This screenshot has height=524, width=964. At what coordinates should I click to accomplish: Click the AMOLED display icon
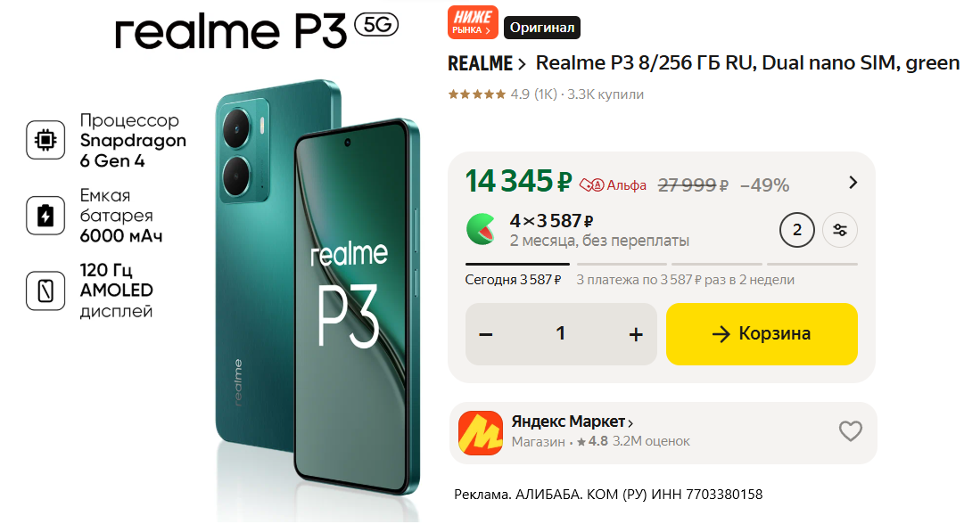click(45, 291)
